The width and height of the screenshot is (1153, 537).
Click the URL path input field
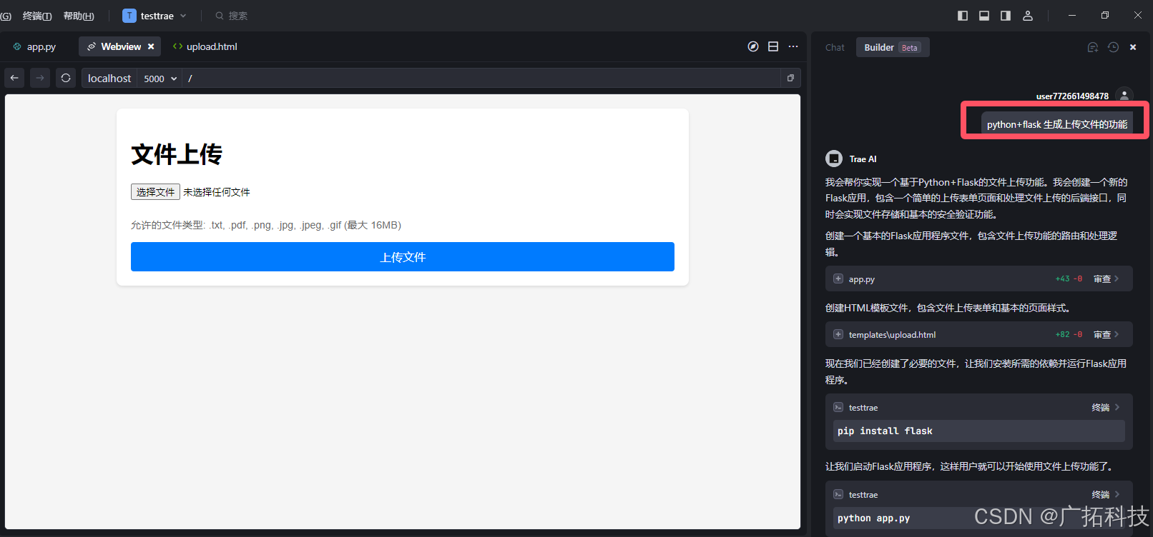click(x=483, y=79)
